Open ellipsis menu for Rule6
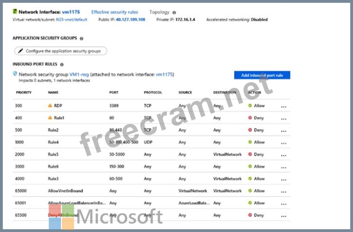The height and width of the screenshot is (232, 353). point(283,167)
